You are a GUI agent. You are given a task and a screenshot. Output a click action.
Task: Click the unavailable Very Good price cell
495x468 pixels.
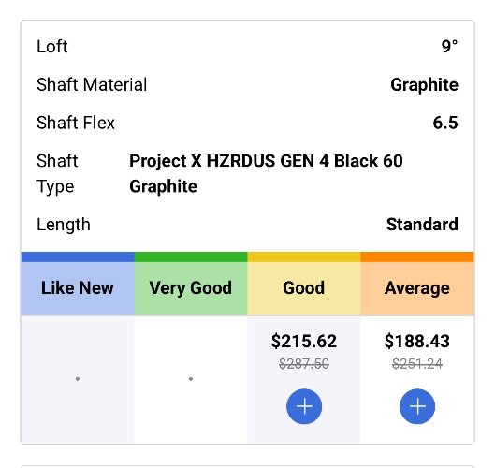point(191,379)
